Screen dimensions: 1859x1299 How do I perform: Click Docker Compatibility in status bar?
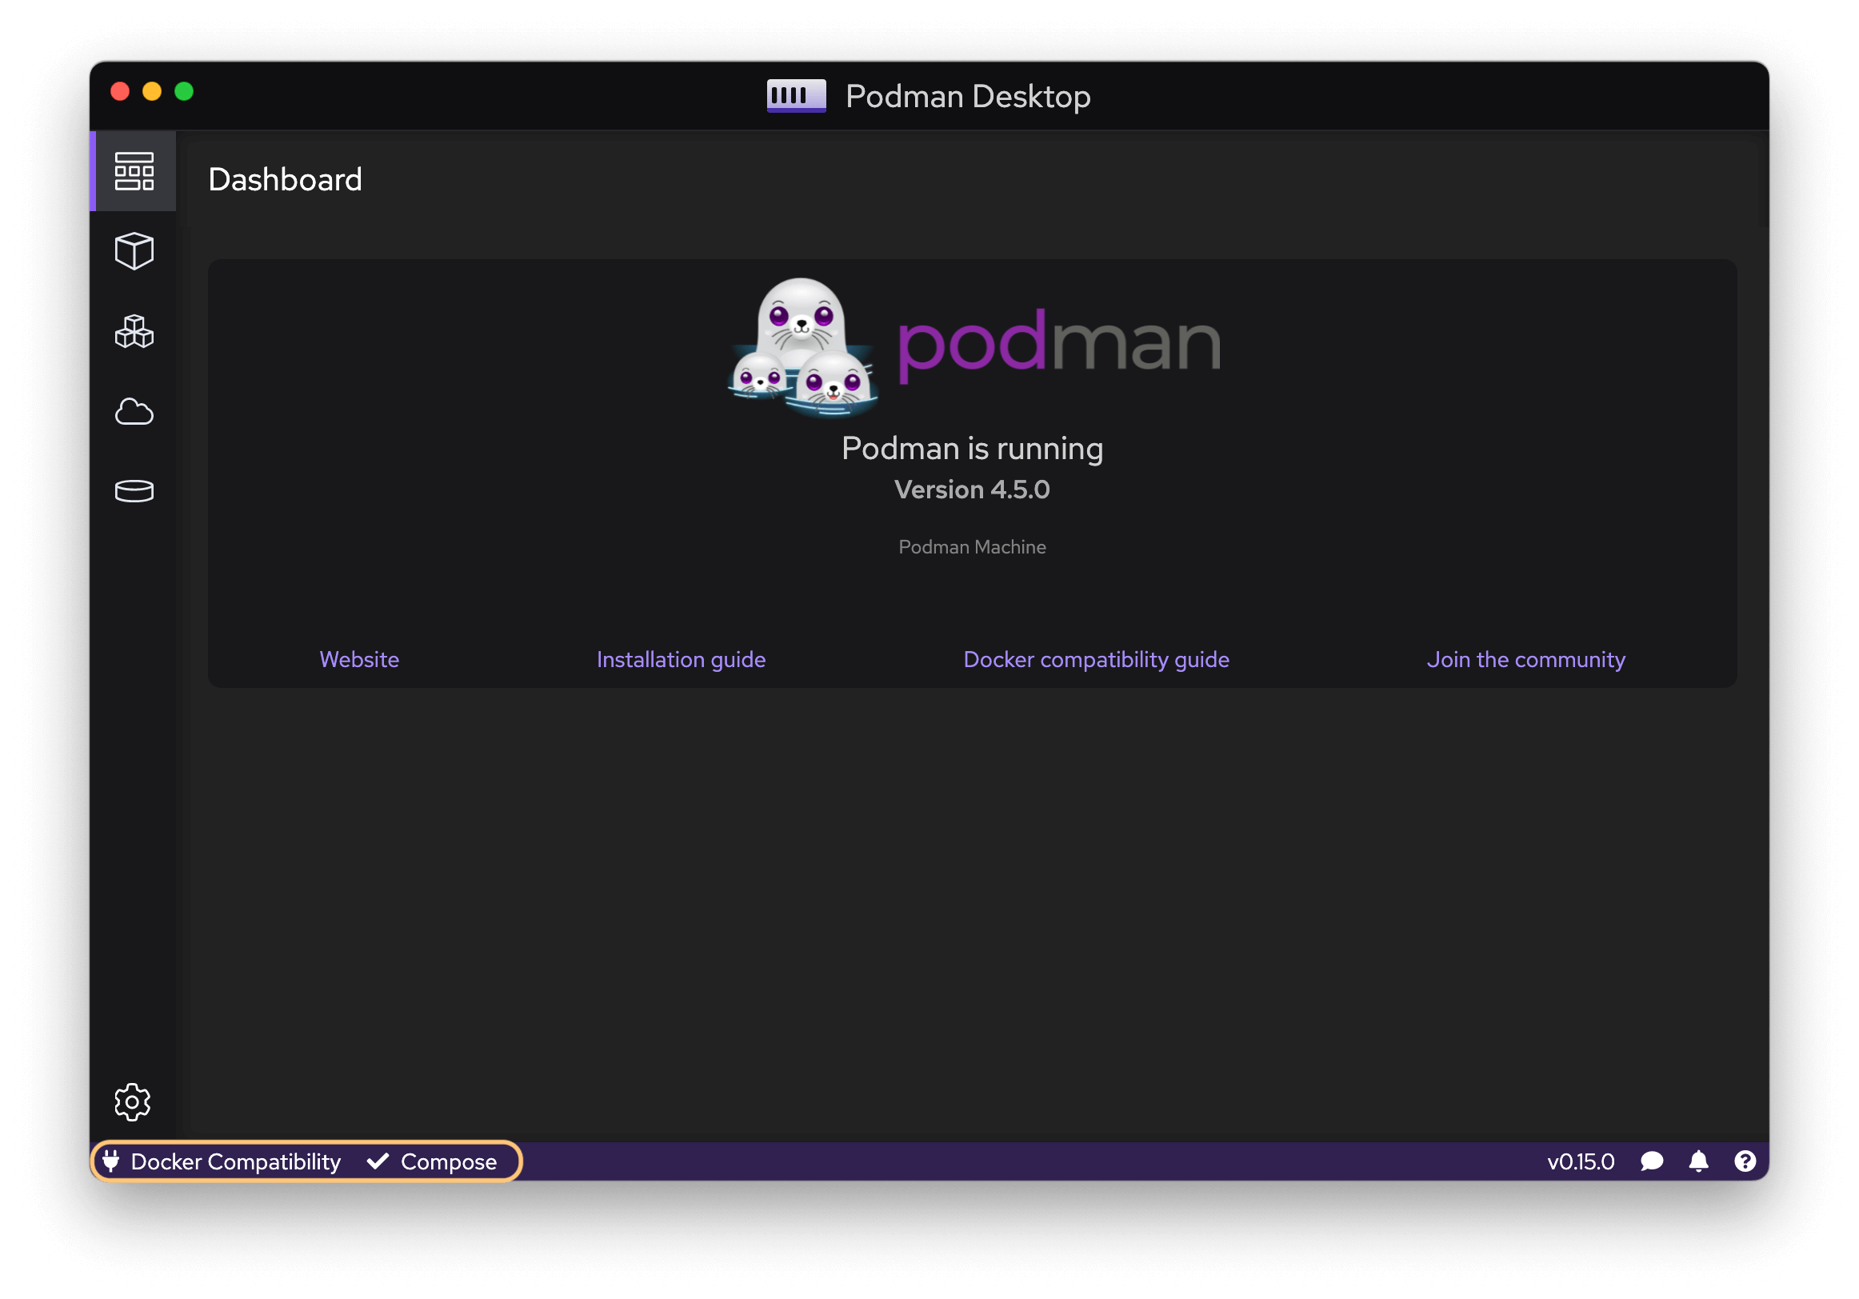pos(235,1161)
